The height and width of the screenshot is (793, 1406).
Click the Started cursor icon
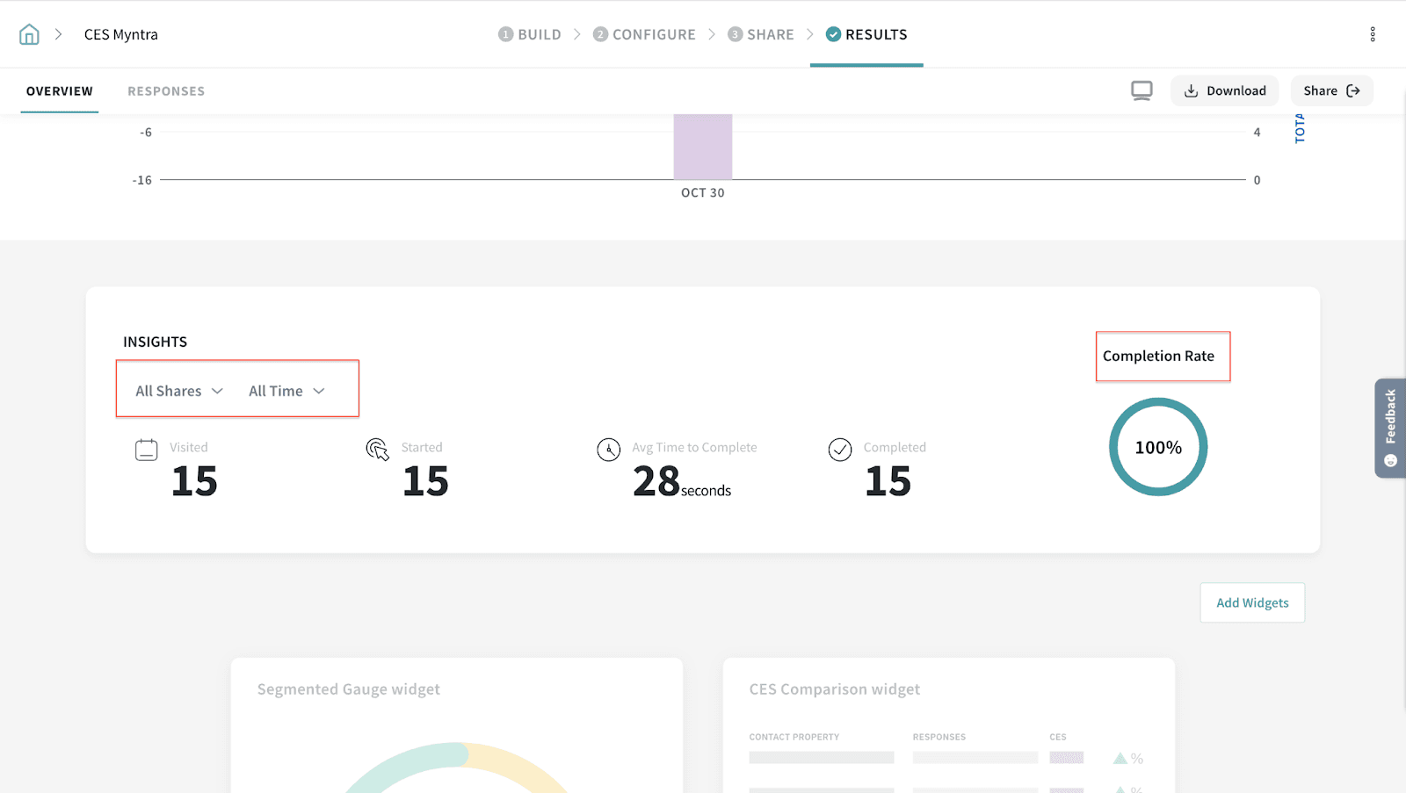[378, 450]
